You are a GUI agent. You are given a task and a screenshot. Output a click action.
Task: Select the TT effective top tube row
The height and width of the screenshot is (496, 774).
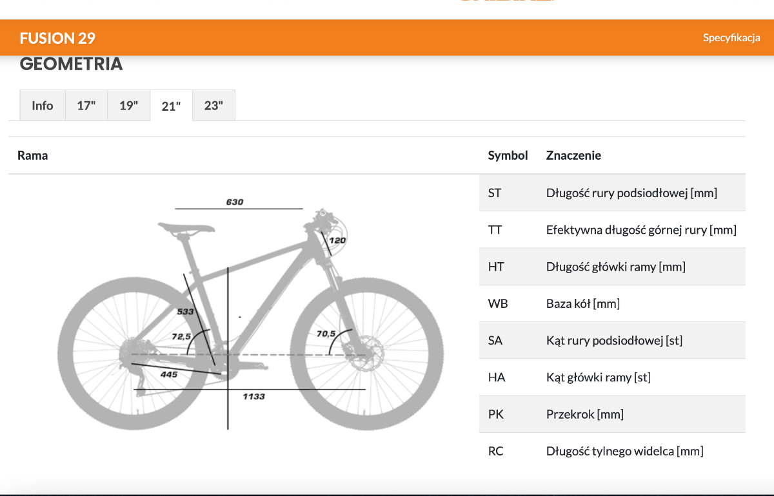(x=611, y=229)
